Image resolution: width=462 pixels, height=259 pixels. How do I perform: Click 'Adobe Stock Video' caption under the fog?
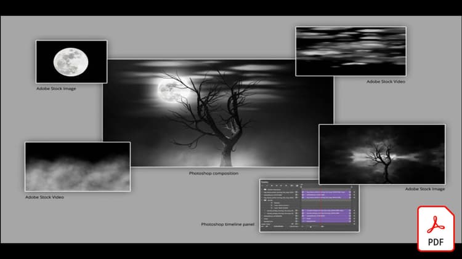click(x=44, y=197)
